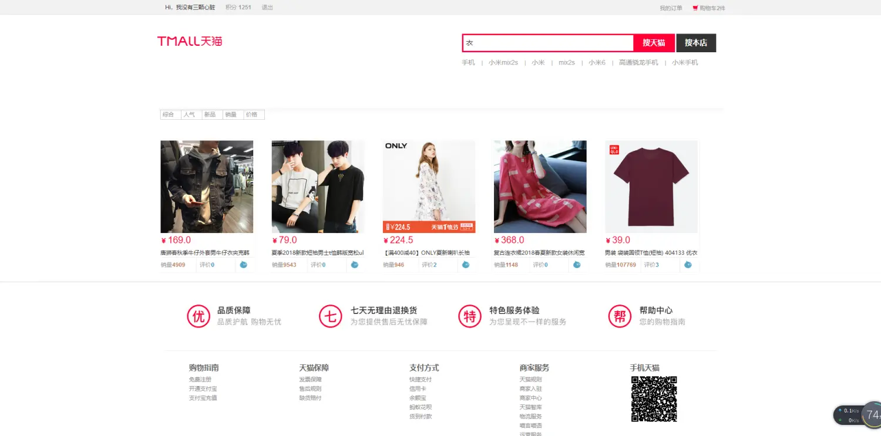Open 我的订单 link
This screenshot has width=881, height=436.
(671, 8)
